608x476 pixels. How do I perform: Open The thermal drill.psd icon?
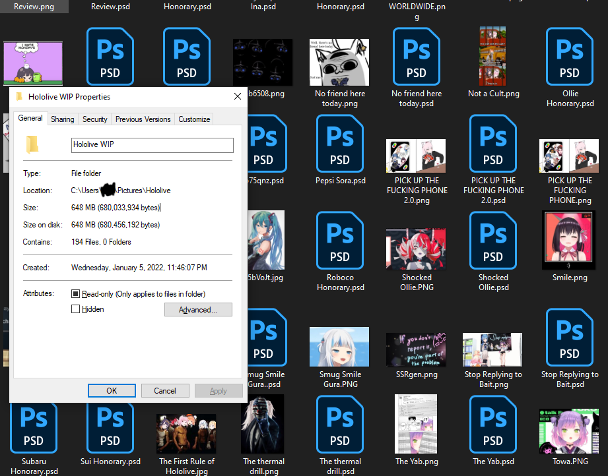coord(339,425)
